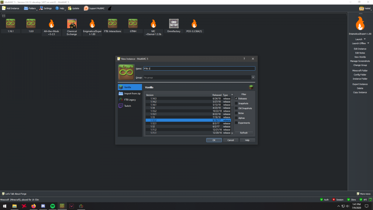Uncheck the Releases filter checkbox
The height and width of the screenshot is (210, 373).
tap(236, 99)
